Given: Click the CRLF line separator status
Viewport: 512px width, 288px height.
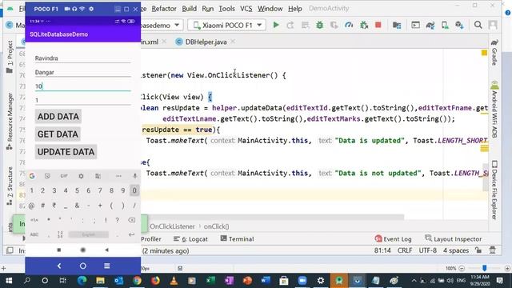Looking at the screenshot, I should pos(405,250).
